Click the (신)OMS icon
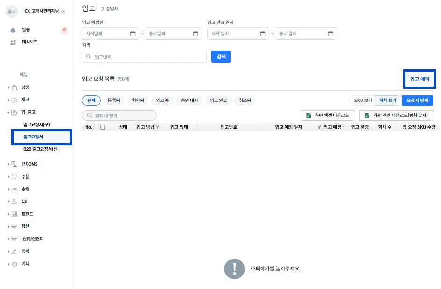441x289 pixels. point(14,164)
